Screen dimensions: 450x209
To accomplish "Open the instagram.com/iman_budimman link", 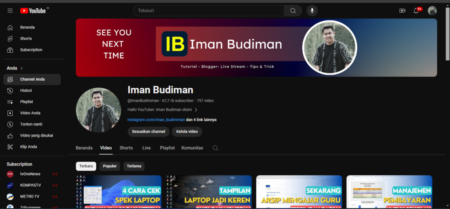I will click(x=156, y=120).
